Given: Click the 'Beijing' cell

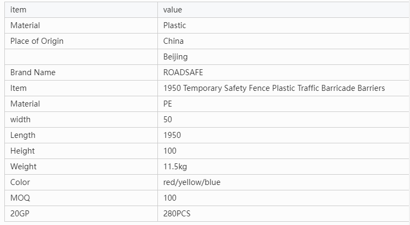Looking at the screenshot, I should 175,57.
